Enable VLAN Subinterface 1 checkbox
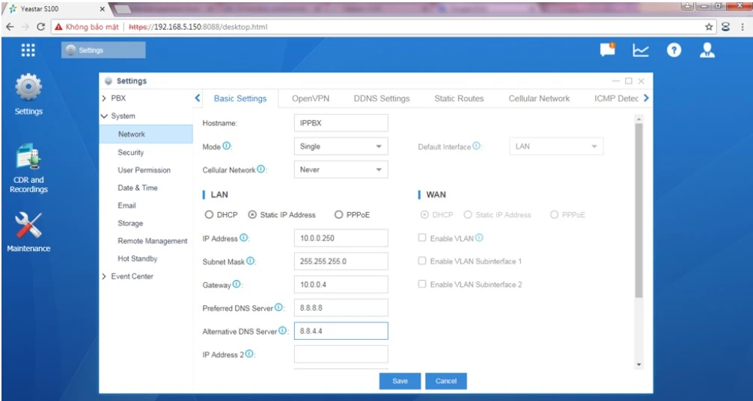 (x=422, y=261)
